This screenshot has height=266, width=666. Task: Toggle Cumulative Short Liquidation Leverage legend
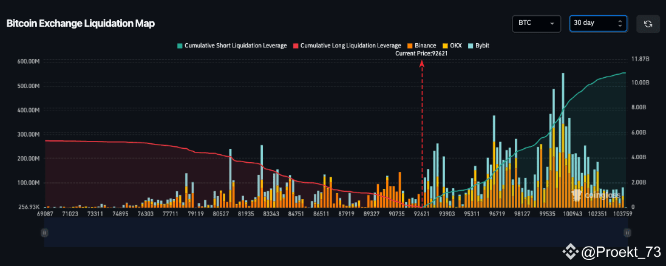pyautogui.click(x=232, y=46)
